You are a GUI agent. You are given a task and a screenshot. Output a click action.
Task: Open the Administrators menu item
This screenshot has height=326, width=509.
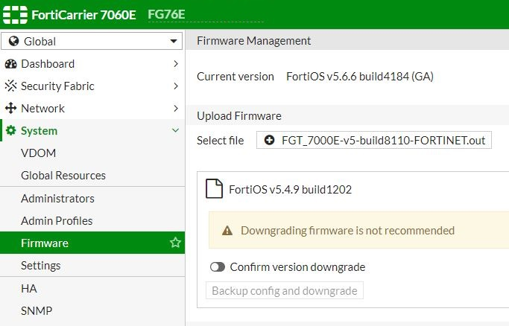click(57, 199)
